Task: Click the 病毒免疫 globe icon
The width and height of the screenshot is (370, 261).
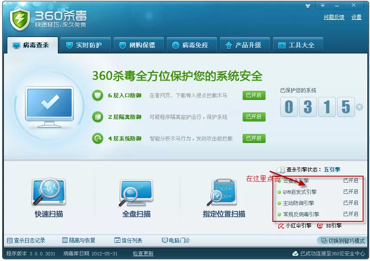Action: coord(176,45)
